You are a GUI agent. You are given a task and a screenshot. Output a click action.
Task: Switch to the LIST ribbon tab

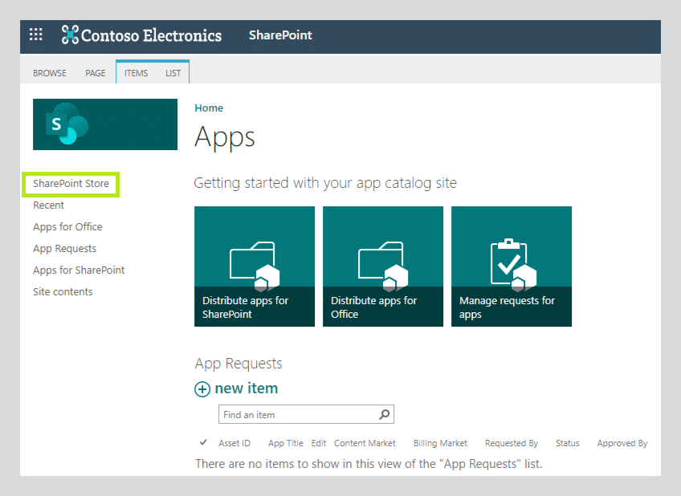click(x=173, y=73)
